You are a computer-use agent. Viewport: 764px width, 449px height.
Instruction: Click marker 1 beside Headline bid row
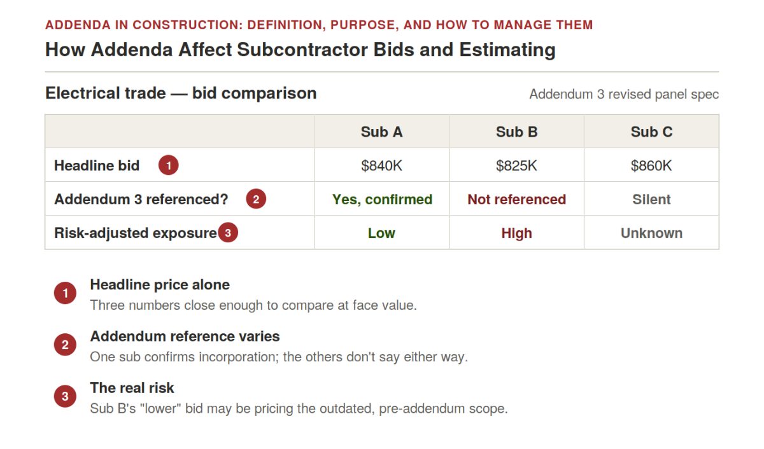[168, 165]
